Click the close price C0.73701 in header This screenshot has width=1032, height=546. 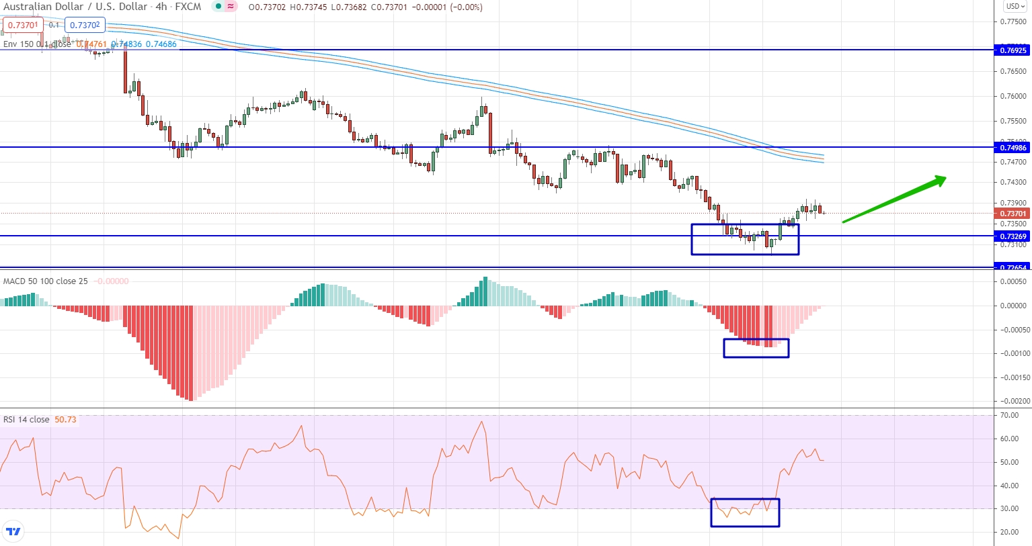[389, 7]
